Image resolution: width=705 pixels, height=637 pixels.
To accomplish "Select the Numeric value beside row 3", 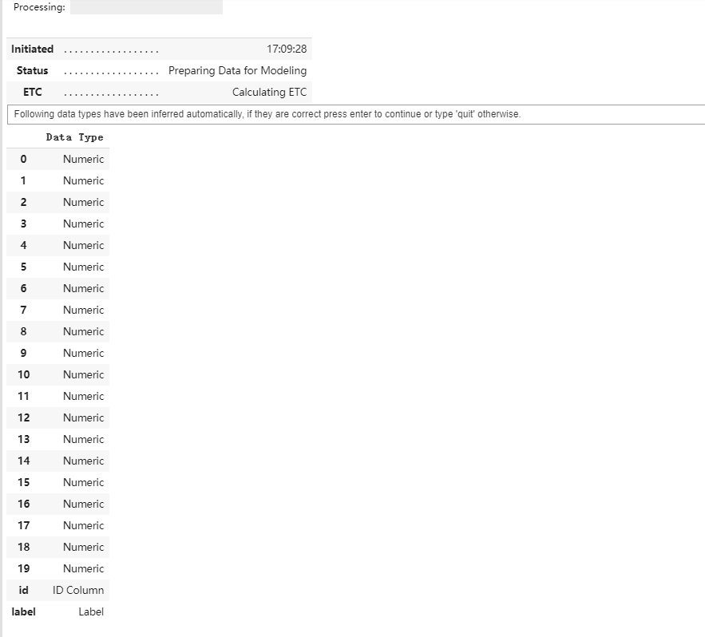I will pyautogui.click(x=83, y=224).
